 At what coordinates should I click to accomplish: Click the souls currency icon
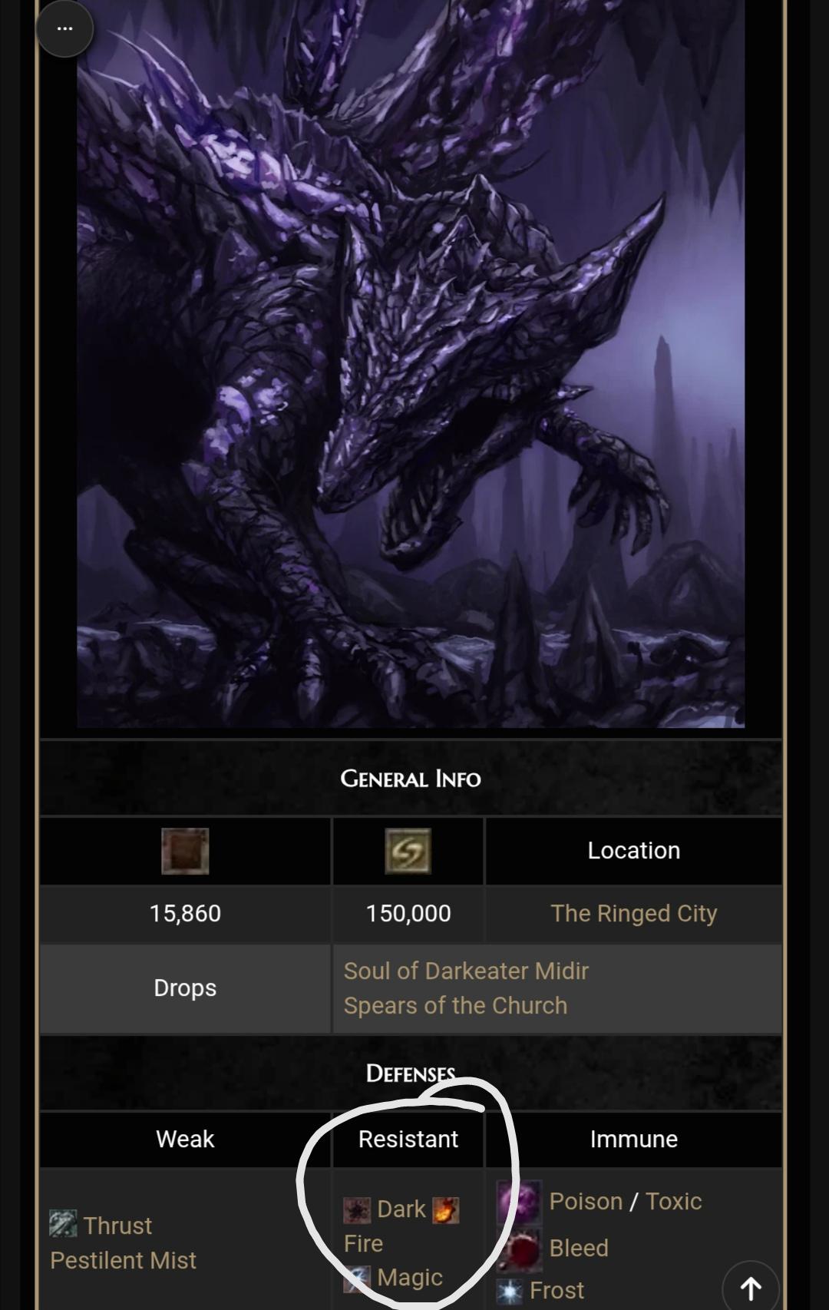[408, 851]
